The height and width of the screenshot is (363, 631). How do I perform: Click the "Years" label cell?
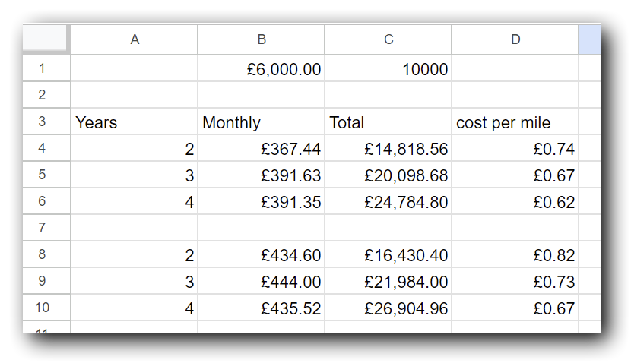(135, 122)
